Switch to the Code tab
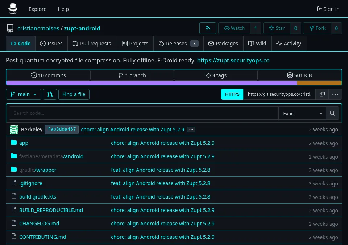The height and width of the screenshot is (245, 348). coord(20,44)
